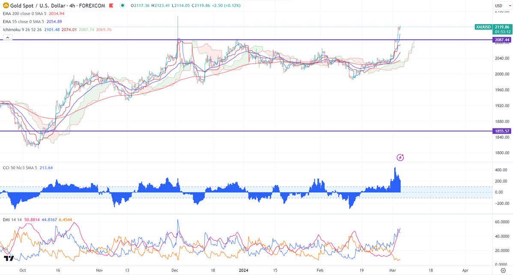The width and height of the screenshot is (513, 275).
Task: Click the green market status circle icon
Action: [122, 6]
